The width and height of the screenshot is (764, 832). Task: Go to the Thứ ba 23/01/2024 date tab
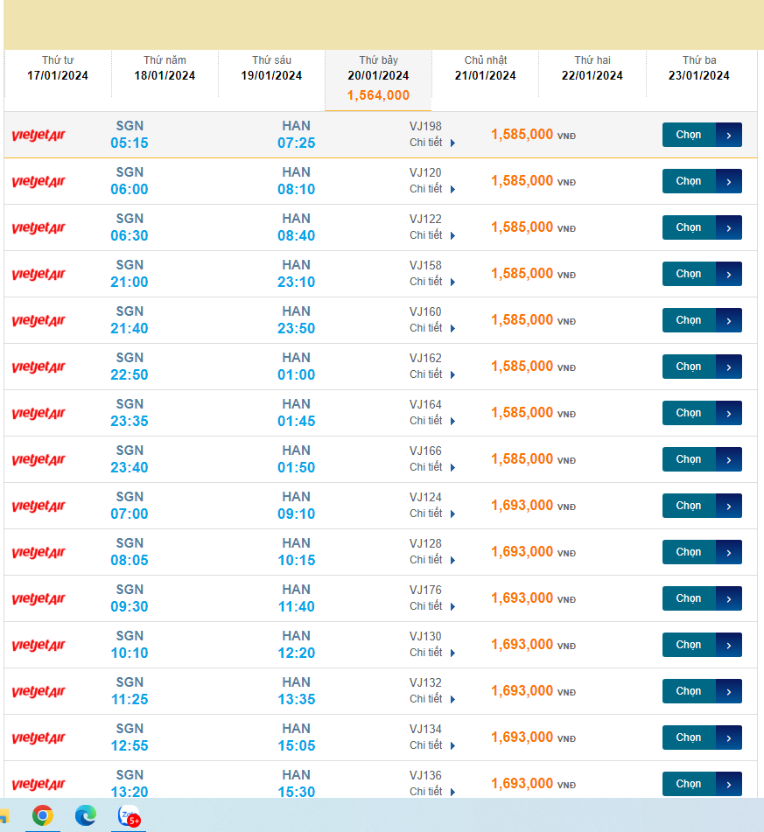(699, 68)
